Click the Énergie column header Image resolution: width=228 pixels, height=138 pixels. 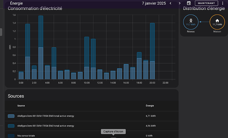tap(150, 106)
